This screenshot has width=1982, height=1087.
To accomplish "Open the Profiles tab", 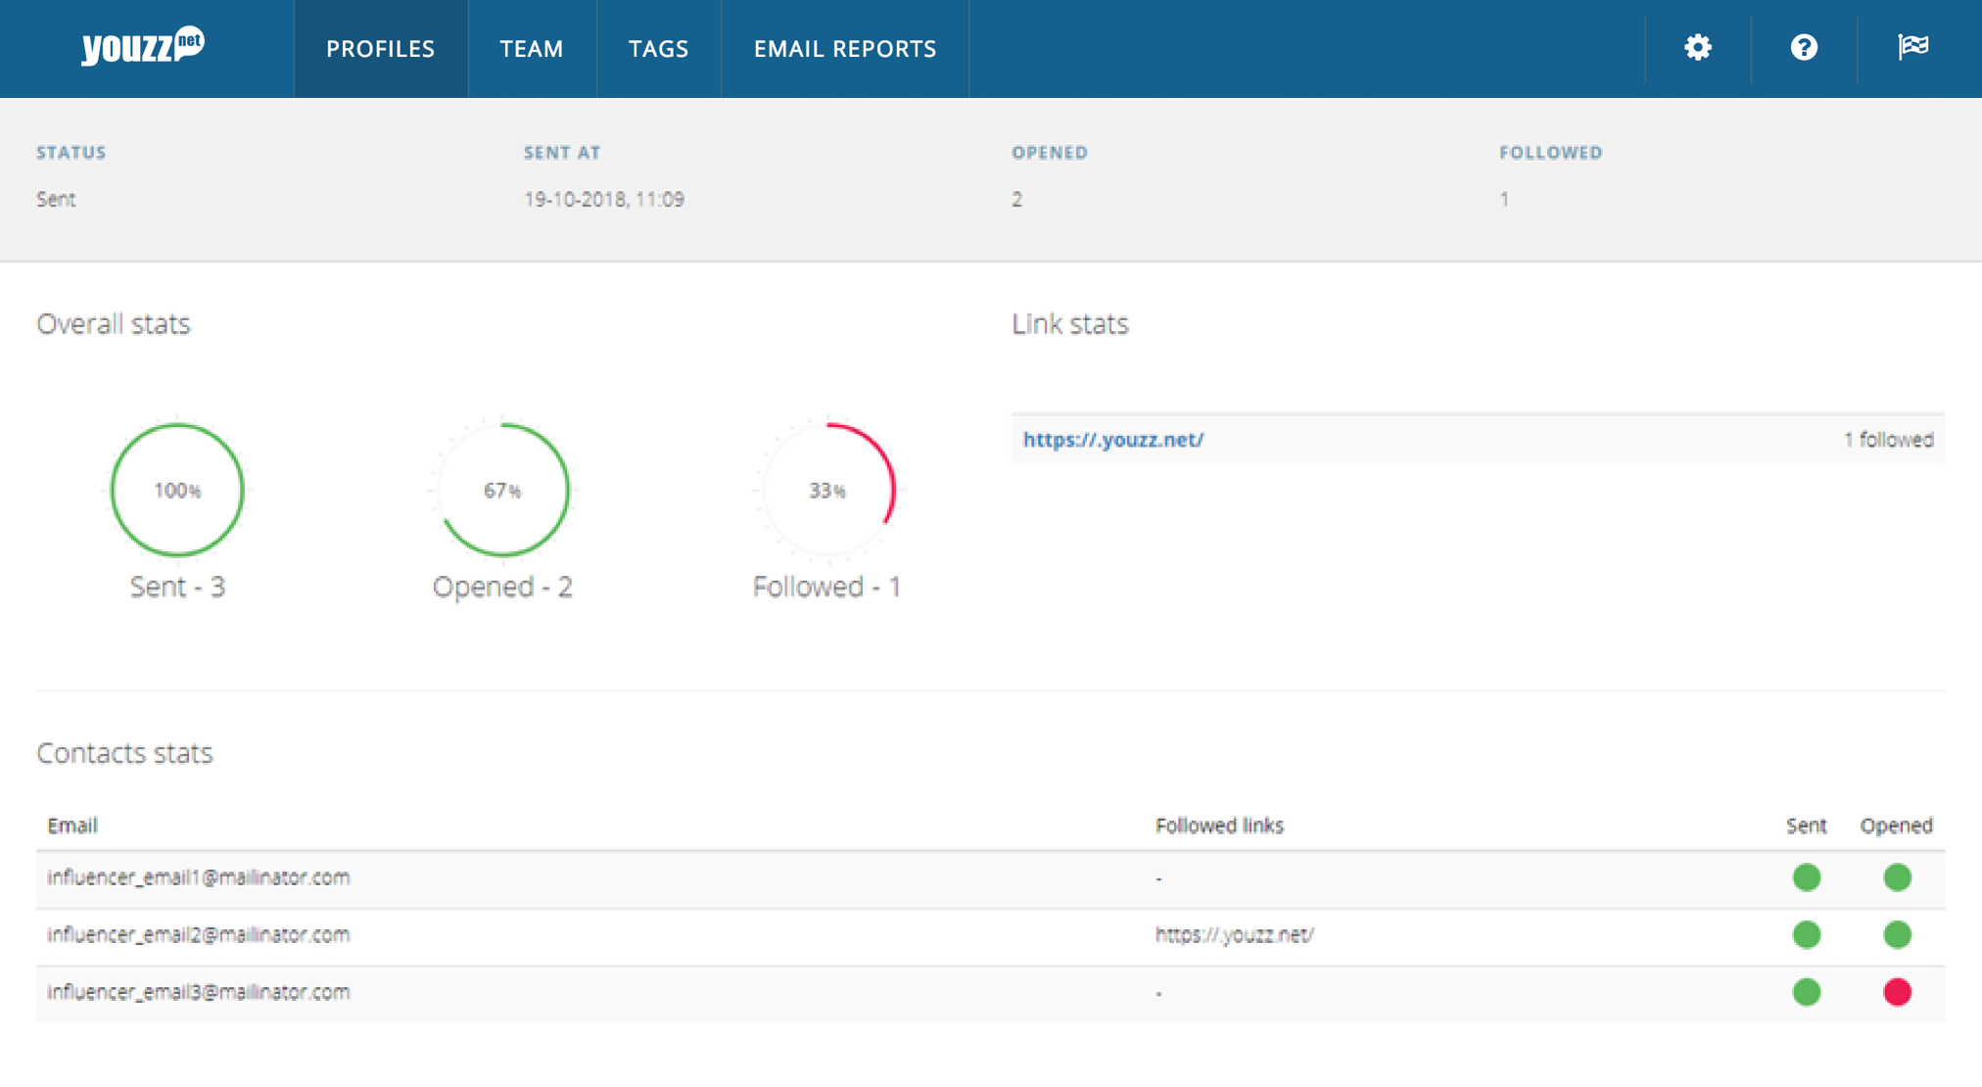I will [x=380, y=48].
